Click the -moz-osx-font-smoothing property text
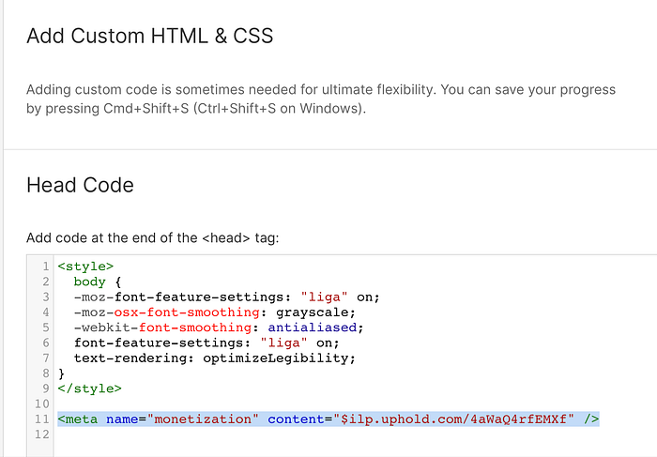 pyautogui.click(x=166, y=312)
